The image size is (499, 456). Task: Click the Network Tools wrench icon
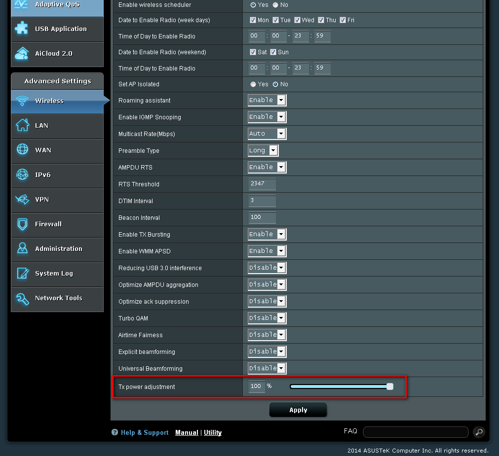coord(22,298)
